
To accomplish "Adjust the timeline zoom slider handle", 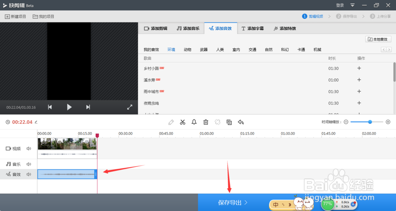I will (370, 122).
